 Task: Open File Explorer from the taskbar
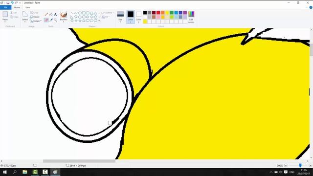coord(25,172)
